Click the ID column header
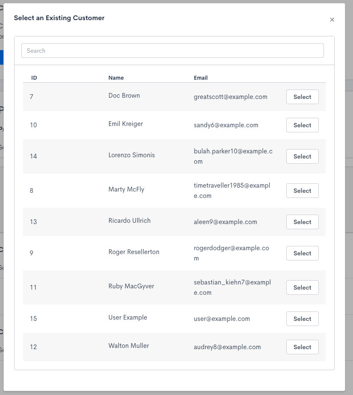 (34, 78)
